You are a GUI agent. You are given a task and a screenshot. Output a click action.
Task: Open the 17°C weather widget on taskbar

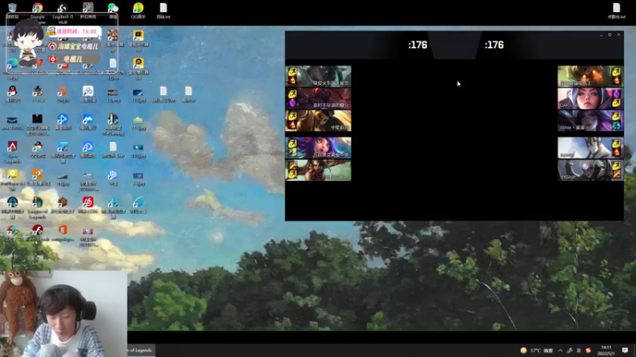pyautogui.click(x=537, y=351)
